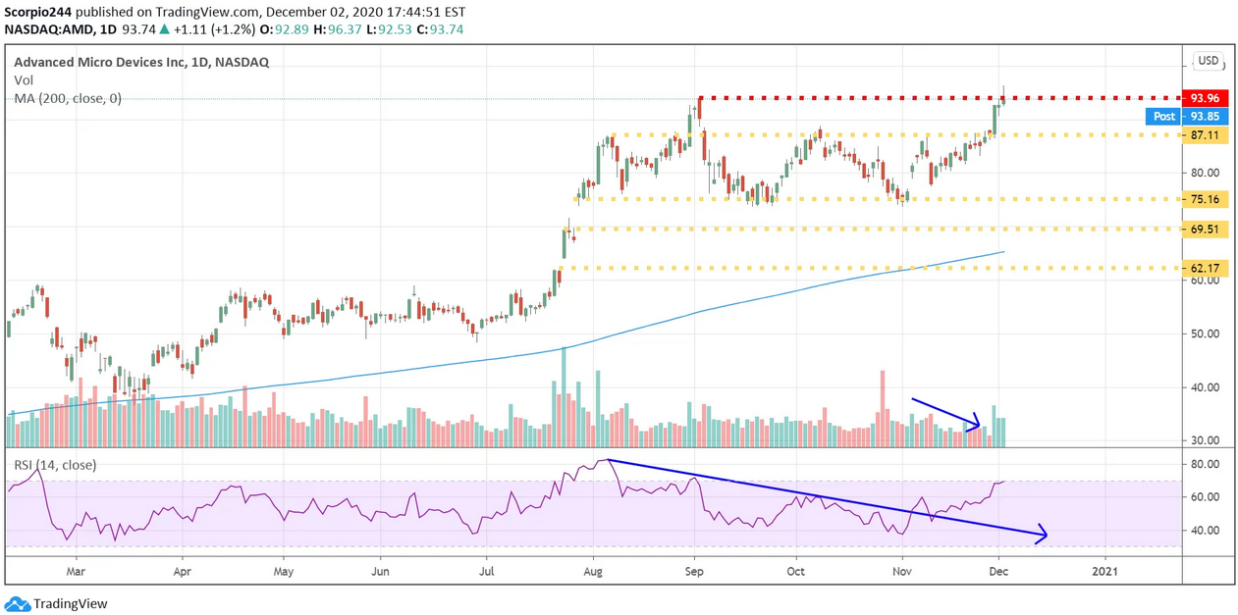The height and width of the screenshot is (615, 1238).
Task: Click the MA (200, close, 0) indicator label
Action: (x=68, y=98)
